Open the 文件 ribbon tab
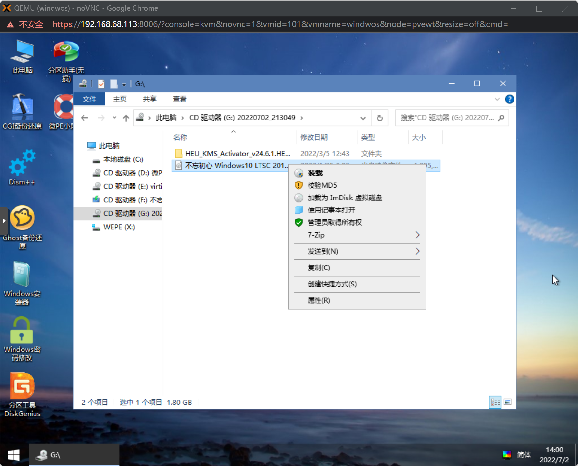This screenshot has height=466, width=578. (89, 99)
